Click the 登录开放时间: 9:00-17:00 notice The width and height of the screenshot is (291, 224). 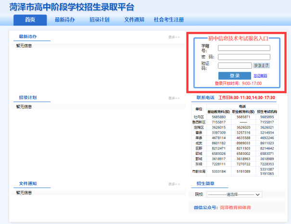pyautogui.click(x=238, y=84)
